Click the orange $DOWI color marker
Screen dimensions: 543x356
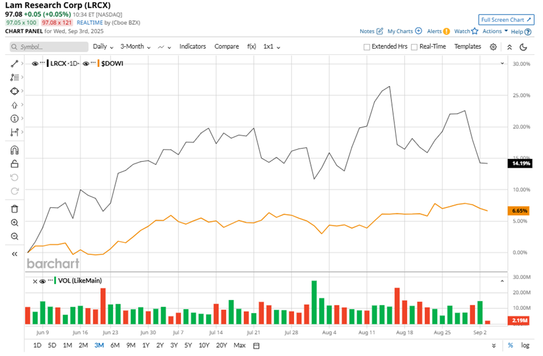pyautogui.click(x=99, y=63)
